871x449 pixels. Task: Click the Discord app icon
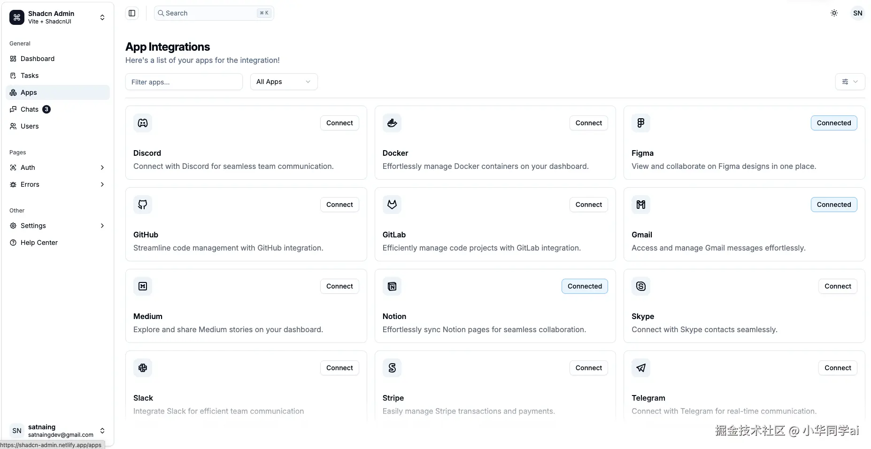point(143,123)
